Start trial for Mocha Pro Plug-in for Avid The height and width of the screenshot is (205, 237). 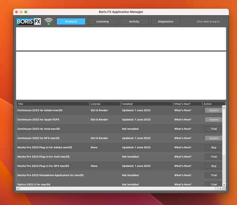pos(213,157)
